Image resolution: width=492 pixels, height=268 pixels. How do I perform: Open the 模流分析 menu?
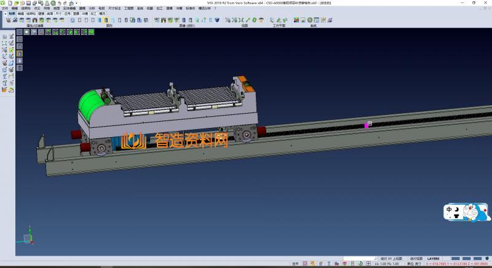[205, 8]
